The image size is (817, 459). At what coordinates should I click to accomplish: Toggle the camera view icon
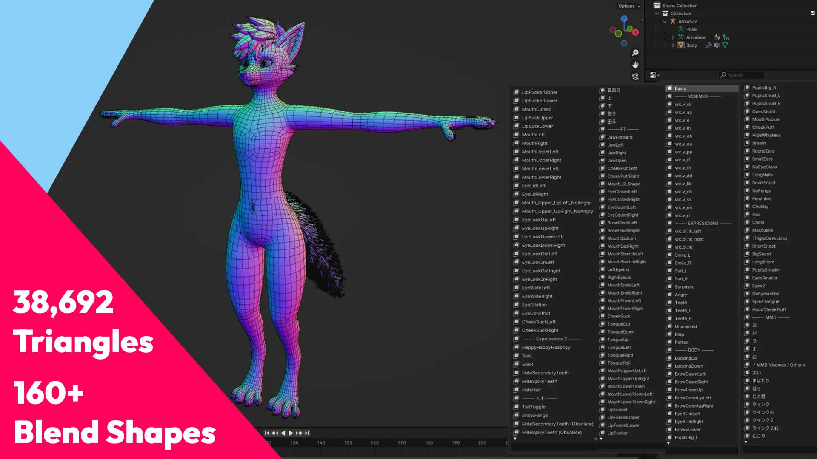pos(635,76)
